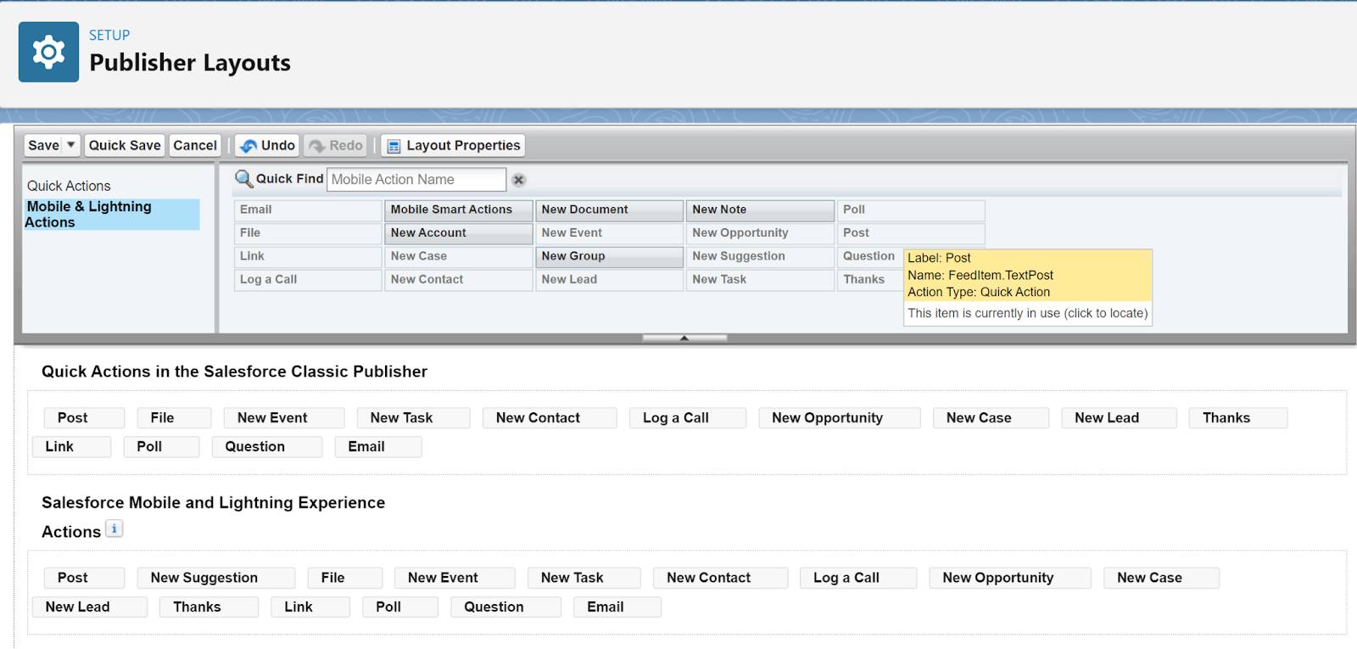Click Quick Save button

coord(125,145)
